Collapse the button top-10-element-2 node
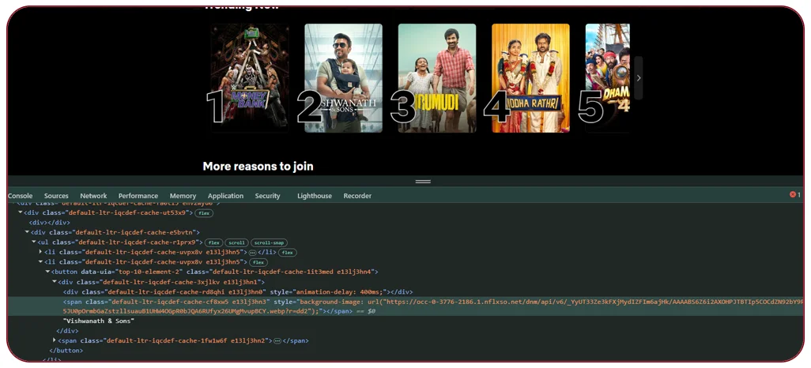This screenshot has width=811, height=368. point(47,272)
